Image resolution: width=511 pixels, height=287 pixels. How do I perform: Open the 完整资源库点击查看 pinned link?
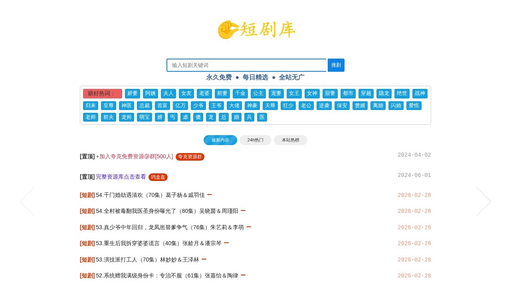(121, 177)
